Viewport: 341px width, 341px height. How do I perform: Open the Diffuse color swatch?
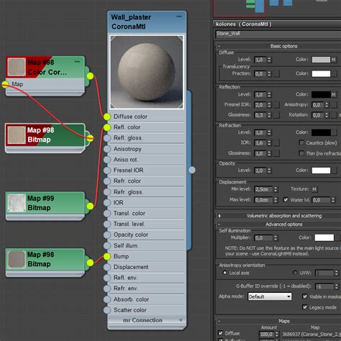321,60
